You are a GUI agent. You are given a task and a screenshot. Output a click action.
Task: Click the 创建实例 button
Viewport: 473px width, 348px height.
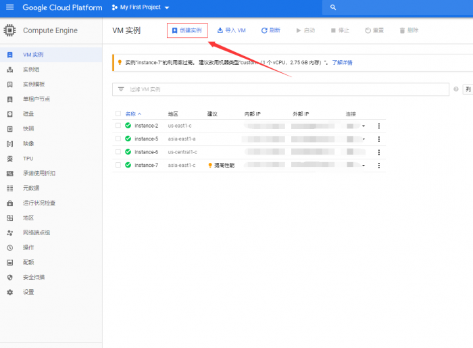(187, 30)
